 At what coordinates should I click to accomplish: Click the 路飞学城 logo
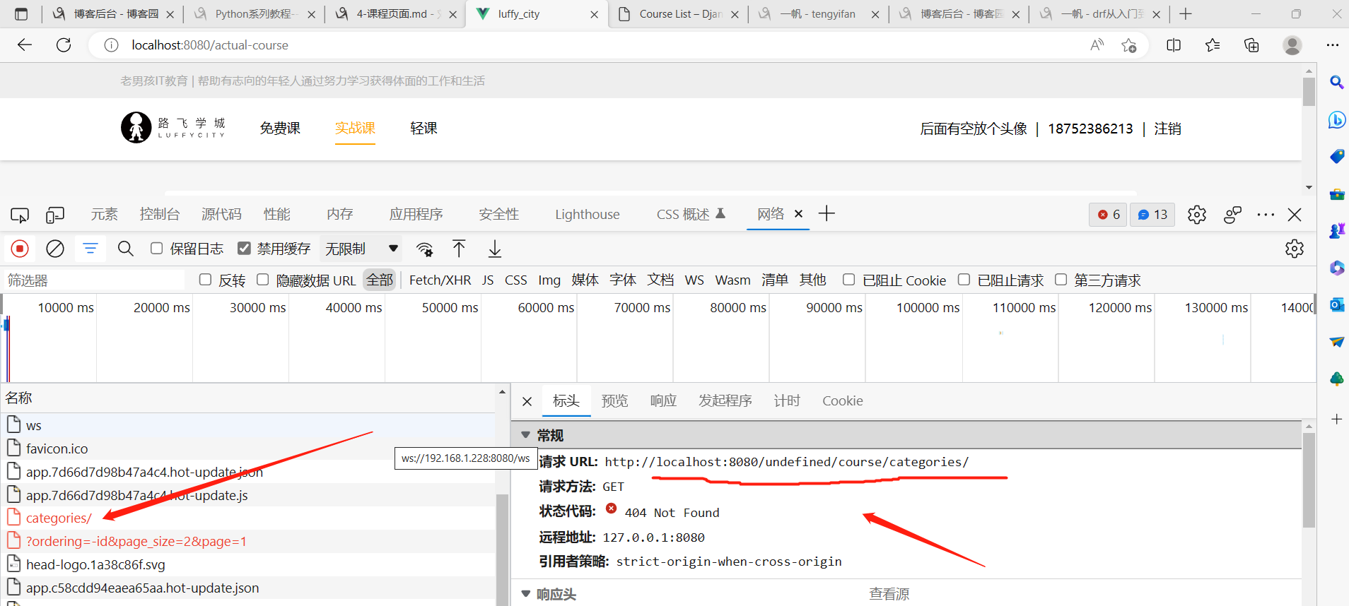coord(174,127)
